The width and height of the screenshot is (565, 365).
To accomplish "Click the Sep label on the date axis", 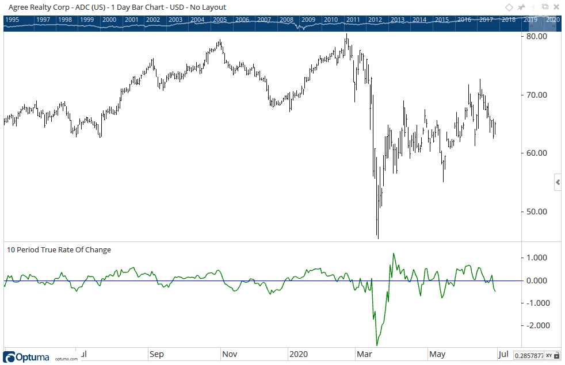I will coord(156,354).
